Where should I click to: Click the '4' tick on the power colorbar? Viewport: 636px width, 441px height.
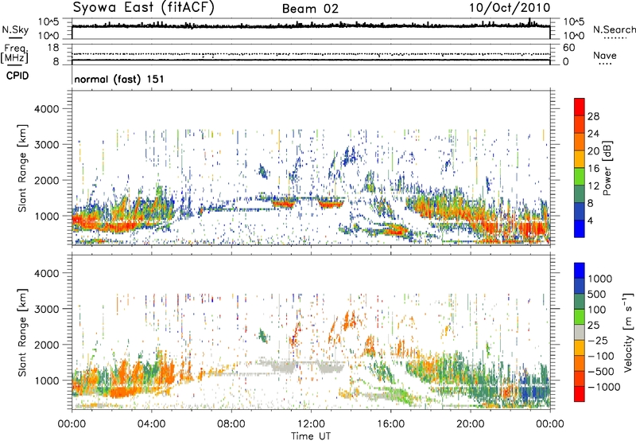(x=591, y=220)
